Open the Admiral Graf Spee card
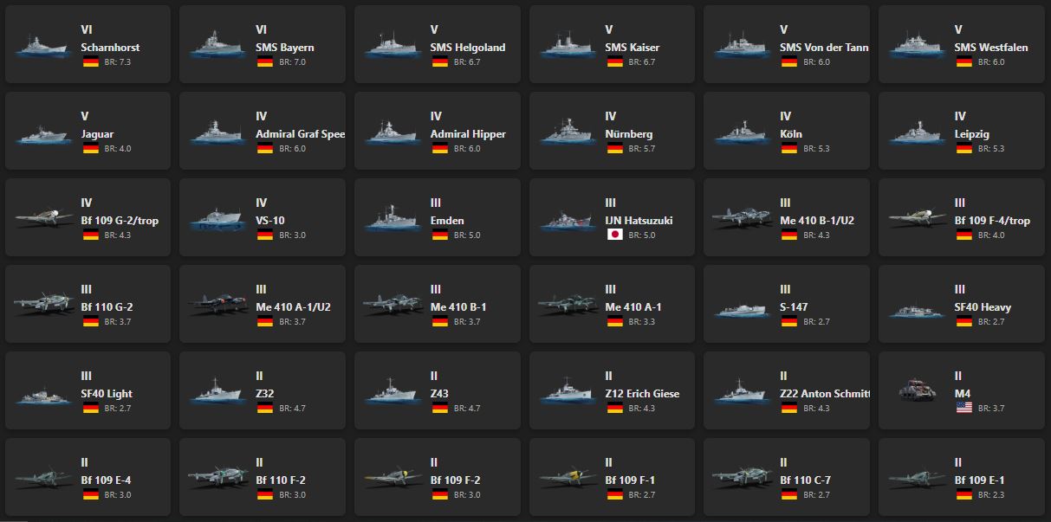 coord(263,131)
